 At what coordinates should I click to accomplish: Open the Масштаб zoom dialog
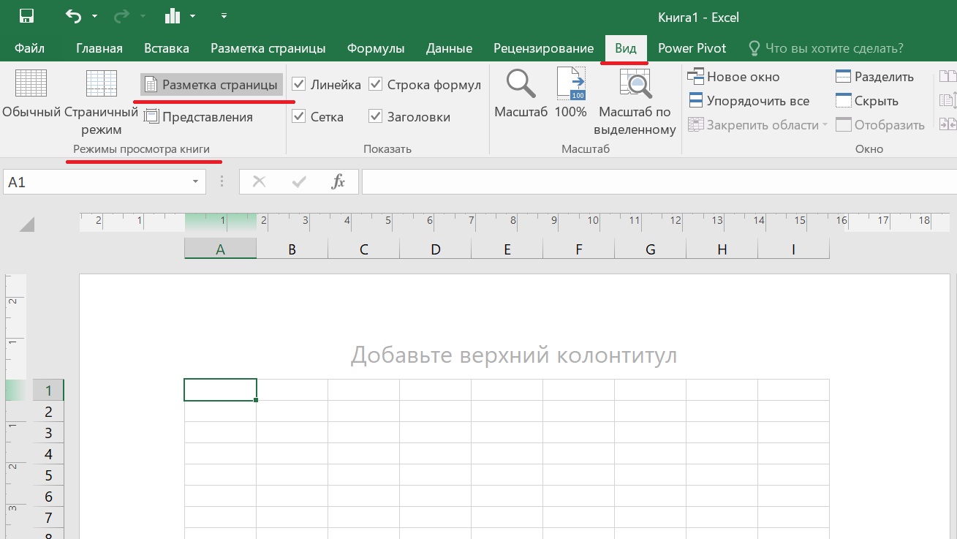[521, 94]
